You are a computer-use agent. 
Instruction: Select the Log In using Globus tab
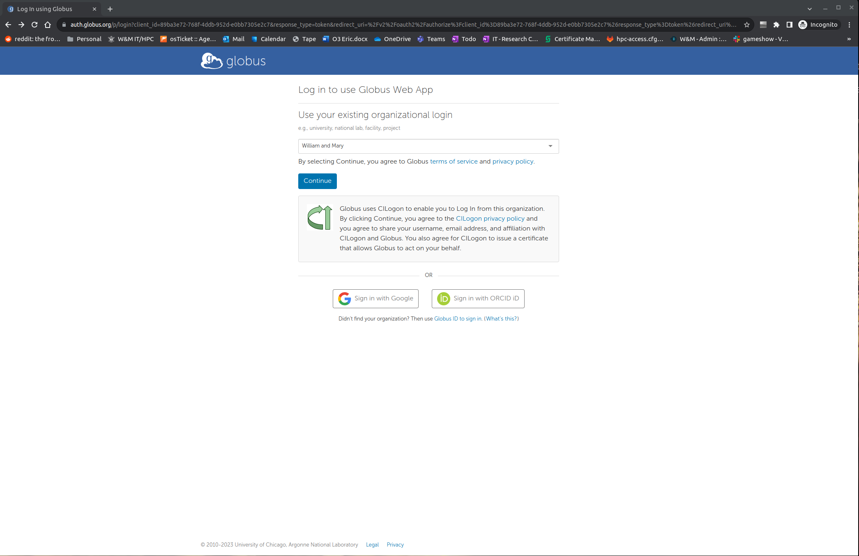tap(51, 9)
